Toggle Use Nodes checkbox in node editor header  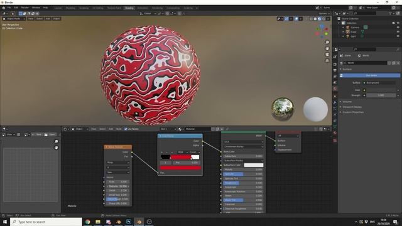coord(126,129)
